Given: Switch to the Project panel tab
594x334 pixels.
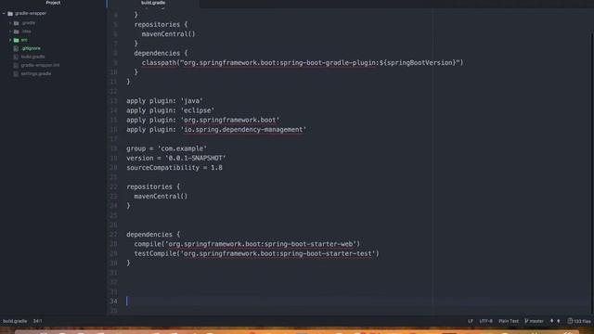Looking at the screenshot, I should coord(53,3).
